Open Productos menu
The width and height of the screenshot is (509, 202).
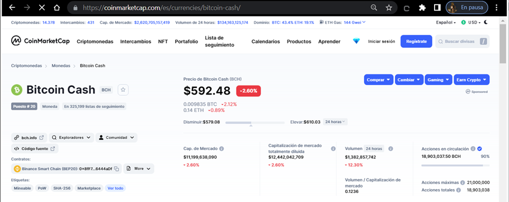pos(299,41)
